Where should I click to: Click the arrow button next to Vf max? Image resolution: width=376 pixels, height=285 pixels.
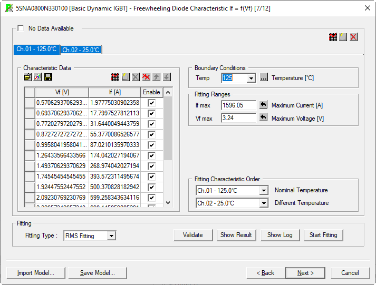click(x=264, y=118)
